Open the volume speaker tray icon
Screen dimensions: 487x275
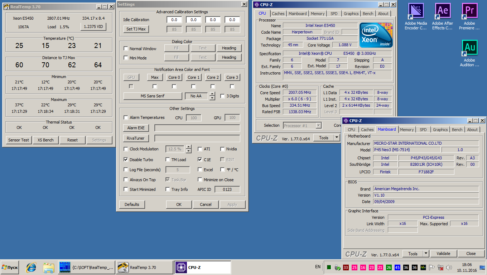[449, 267]
